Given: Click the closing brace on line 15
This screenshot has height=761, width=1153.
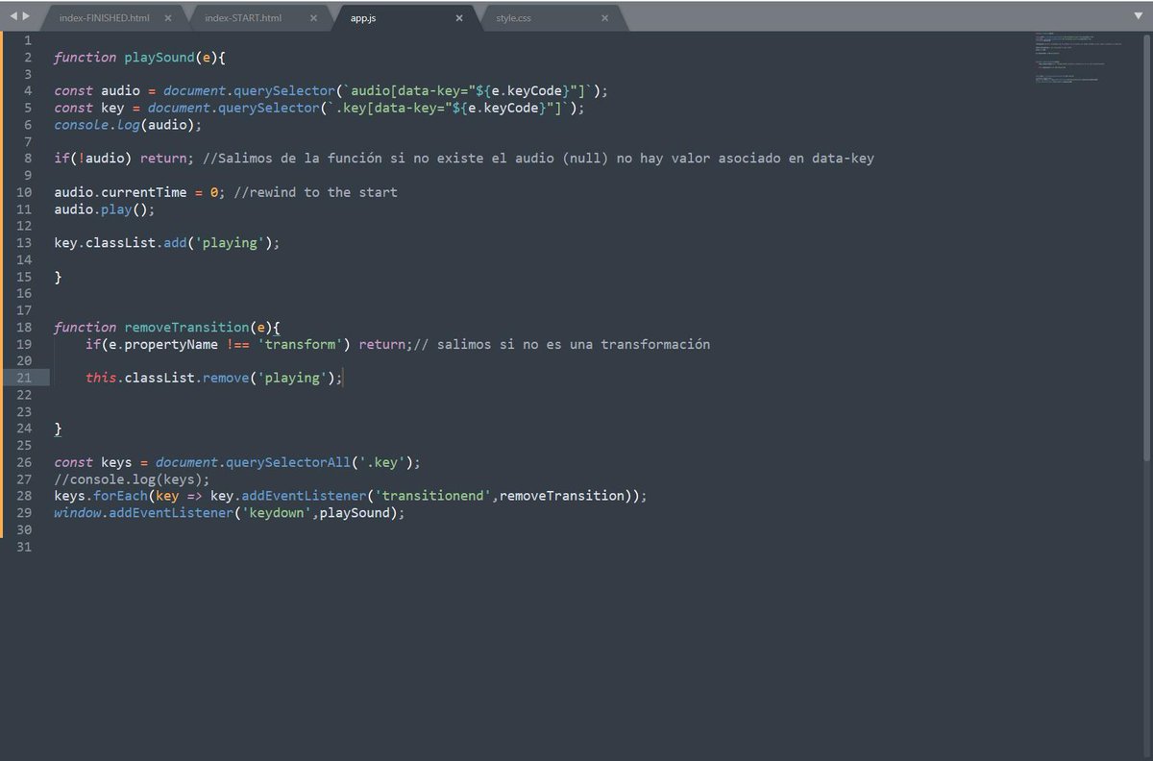Looking at the screenshot, I should (58, 277).
